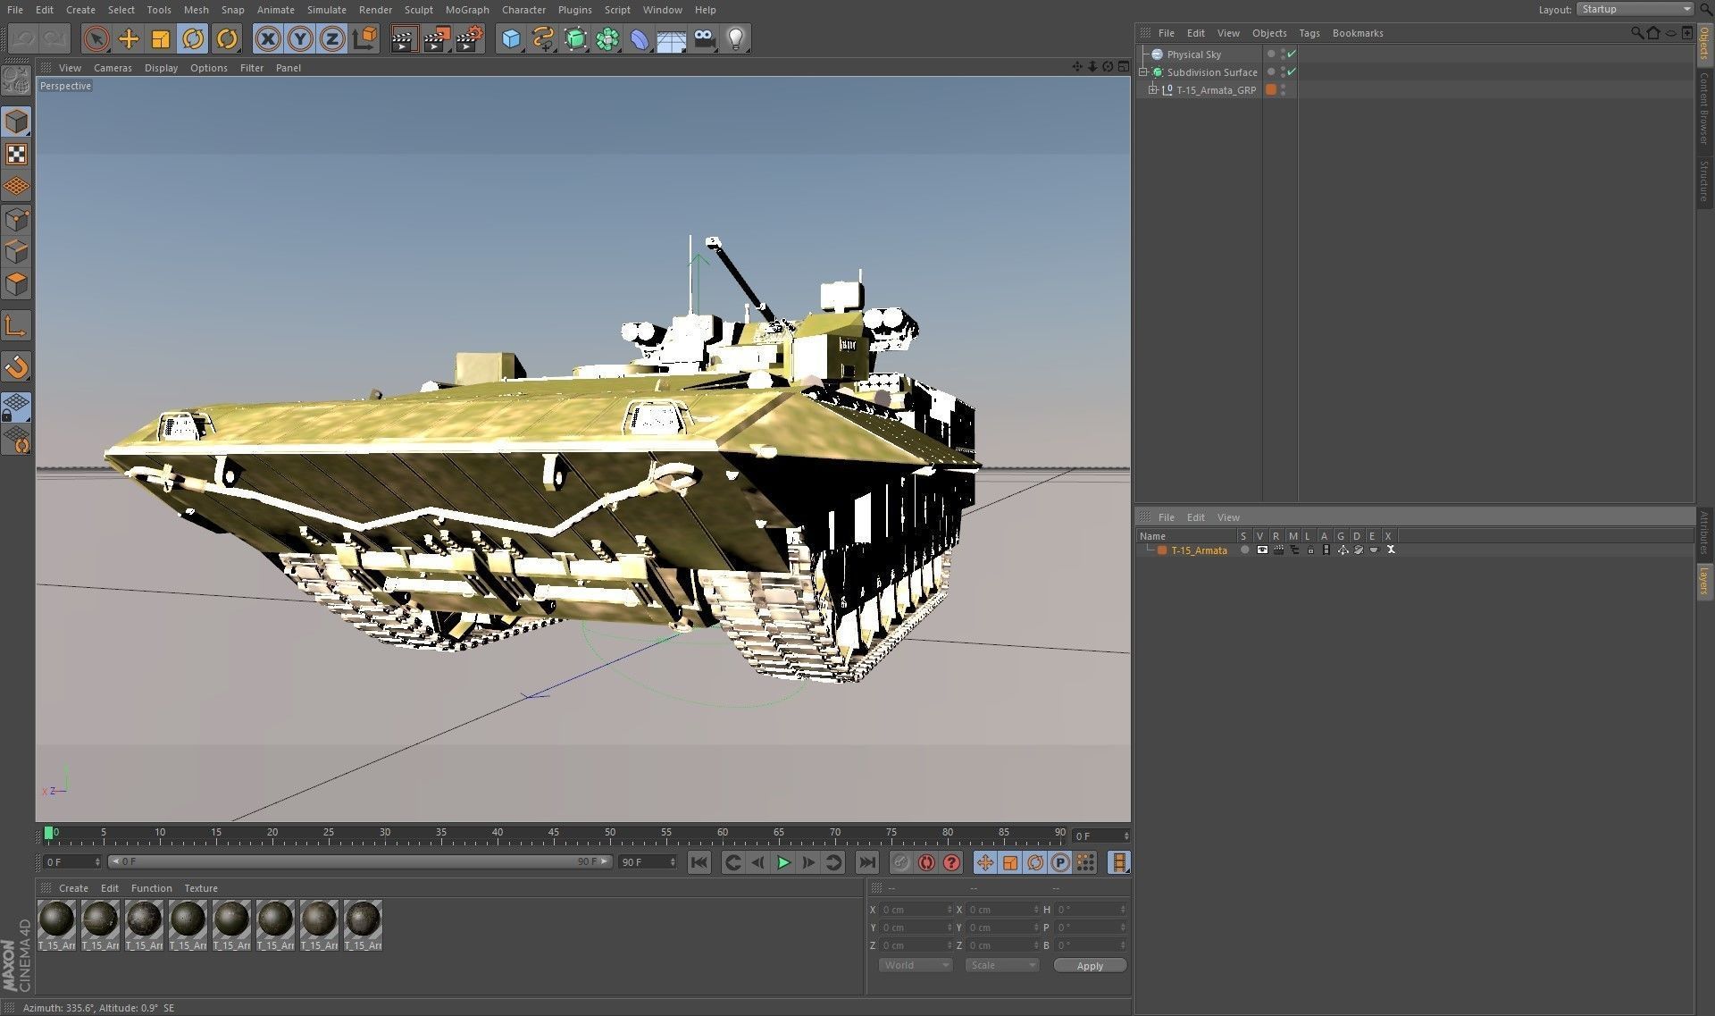This screenshot has width=1715, height=1016.
Task: Select the Move tool in top toolbar
Action: 129,38
